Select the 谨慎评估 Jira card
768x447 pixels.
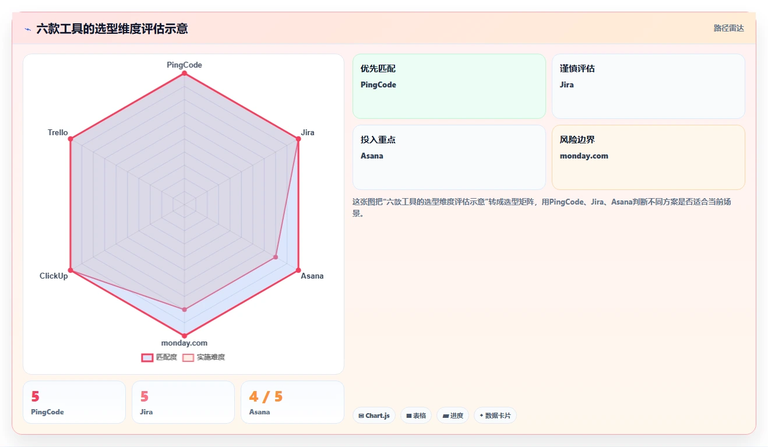(649, 86)
